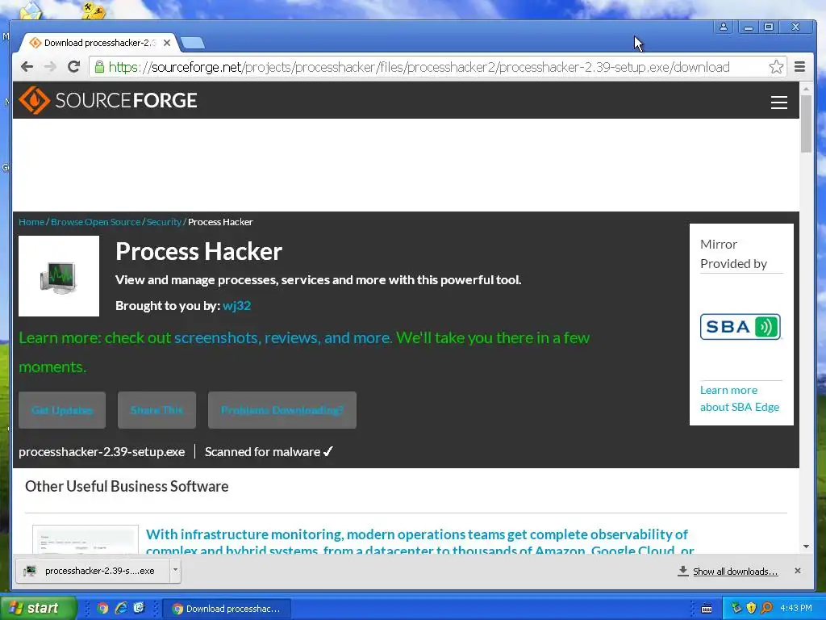
Task: Close the downloads bar
Action: 798,571
